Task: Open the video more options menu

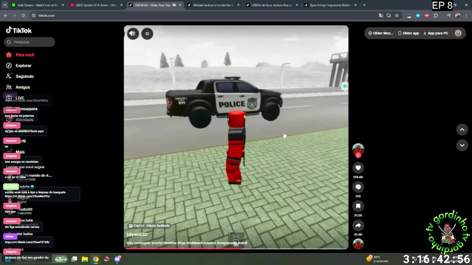Action: 340,33
